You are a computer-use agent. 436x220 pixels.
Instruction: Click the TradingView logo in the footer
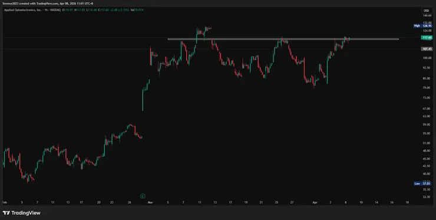(x=21, y=213)
